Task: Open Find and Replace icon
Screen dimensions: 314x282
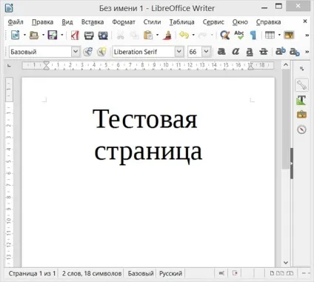Action: pyautogui.click(x=225, y=35)
